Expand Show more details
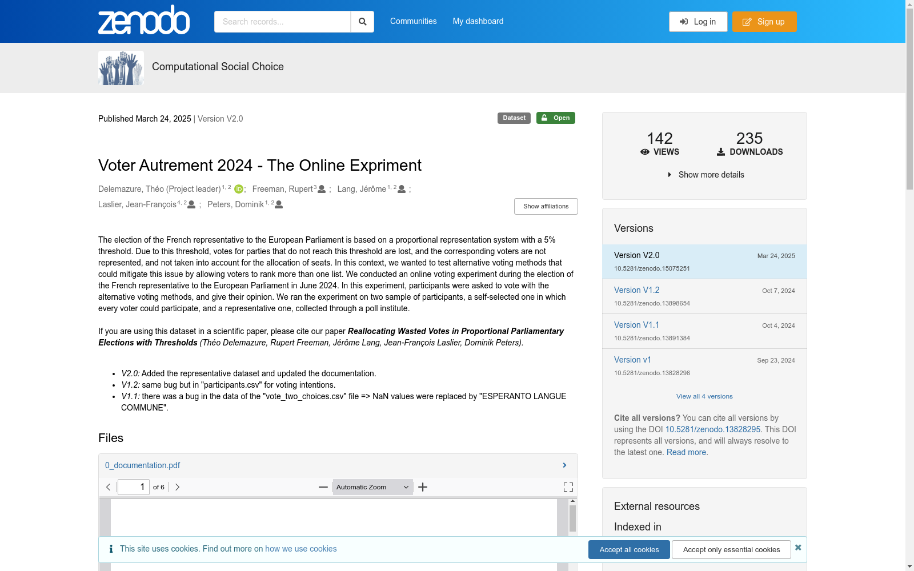This screenshot has width=914, height=571. point(705,175)
